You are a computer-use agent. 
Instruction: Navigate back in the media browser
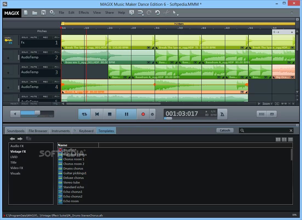click(12, 139)
